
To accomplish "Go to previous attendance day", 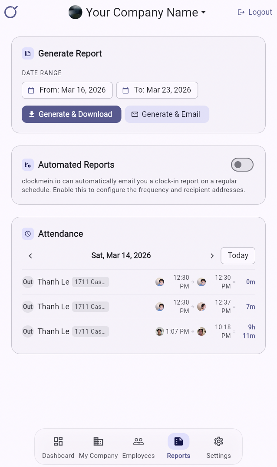I will [30, 256].
